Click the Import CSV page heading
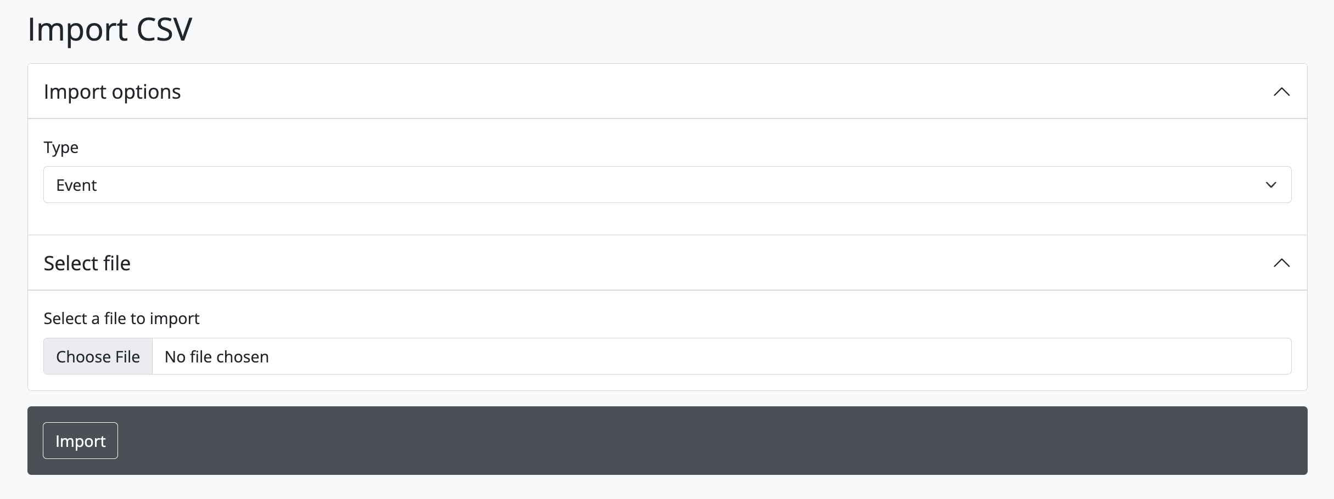 (x=110, y=29)
